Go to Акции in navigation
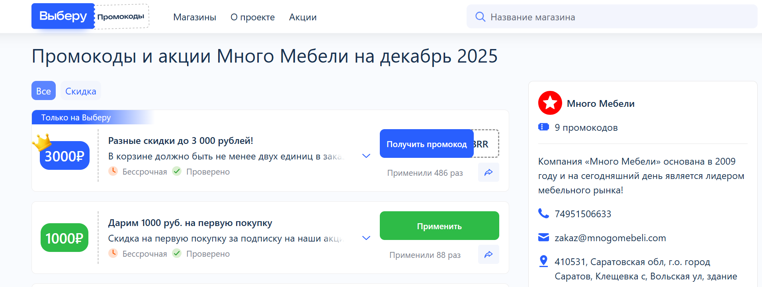This screenshot has width=762, height=287. coord(303,17)
